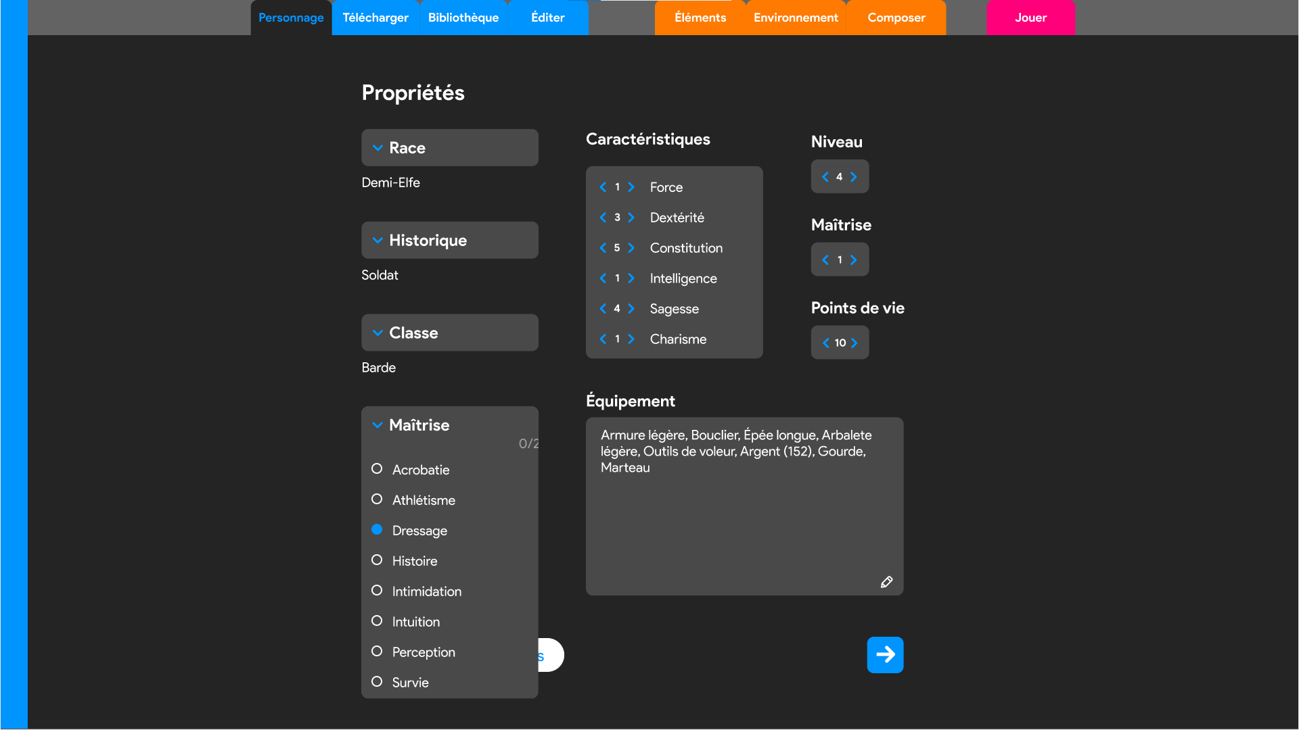Select the Acrobatie skill radio button
This screenshot has width=1299, height=730.
377,469
